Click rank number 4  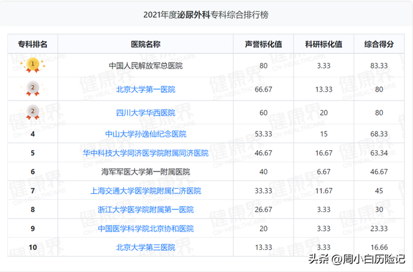[33, 134]
